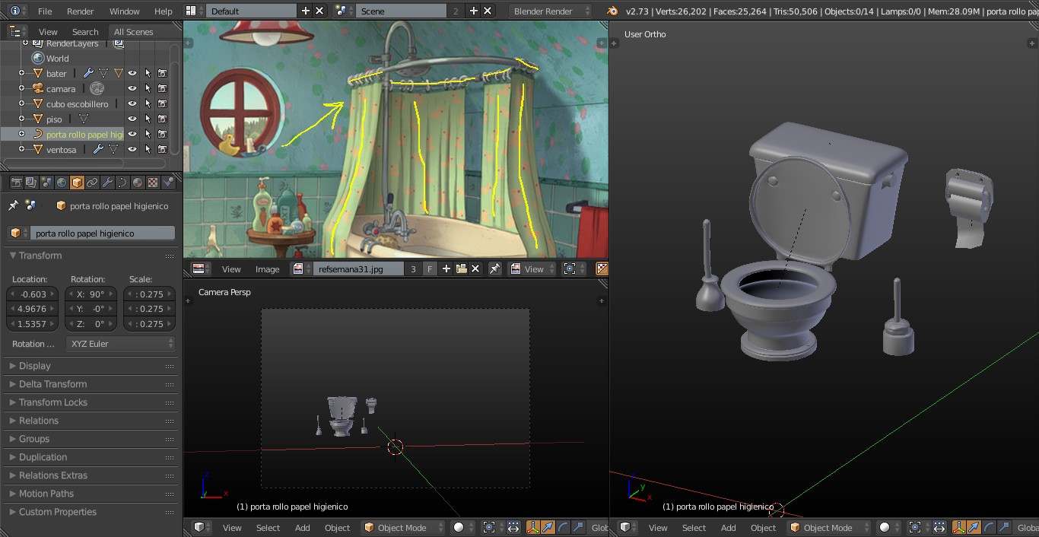Screen dimensions: 1039x537
Task: Open the Constraints properties tab
Action: 92,183
